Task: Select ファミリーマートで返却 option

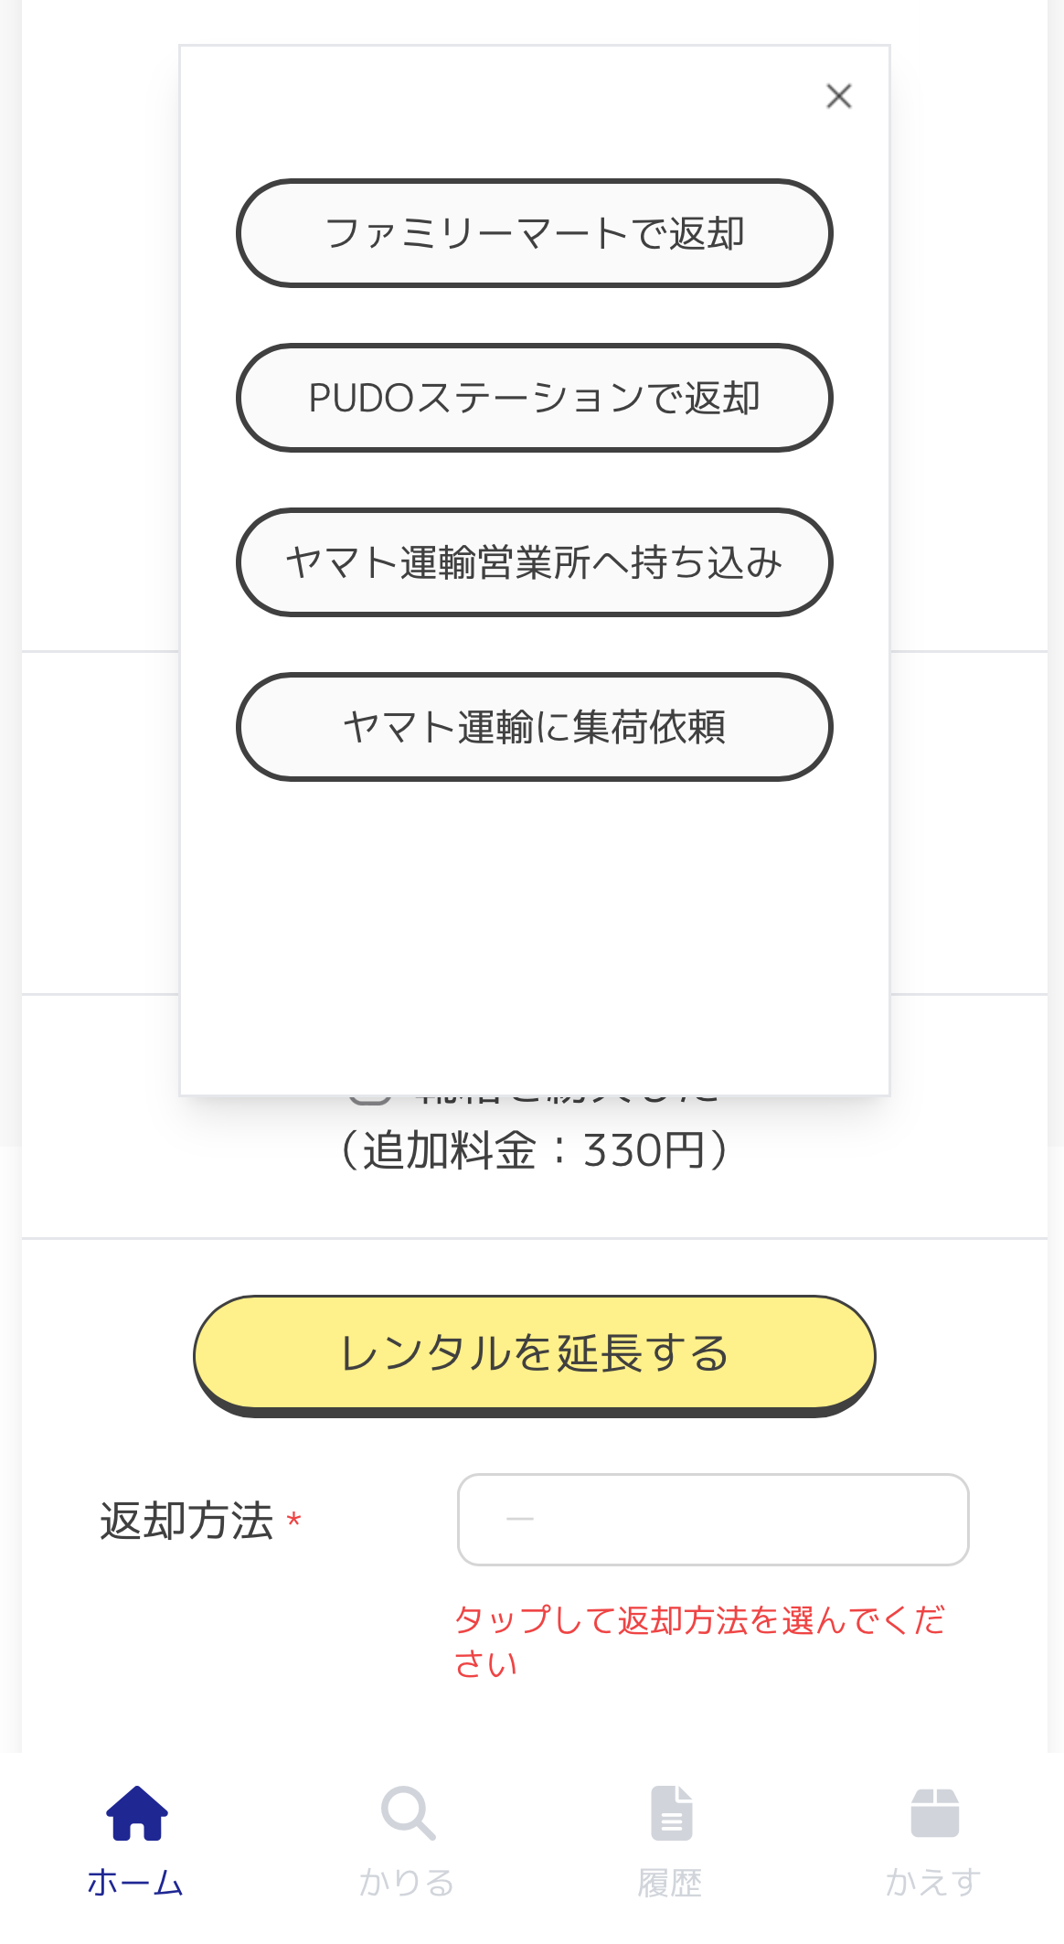Action: [534, 233]
